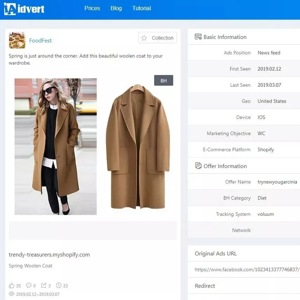Click the FoodFest profile avatar

(x=17, y=40)
